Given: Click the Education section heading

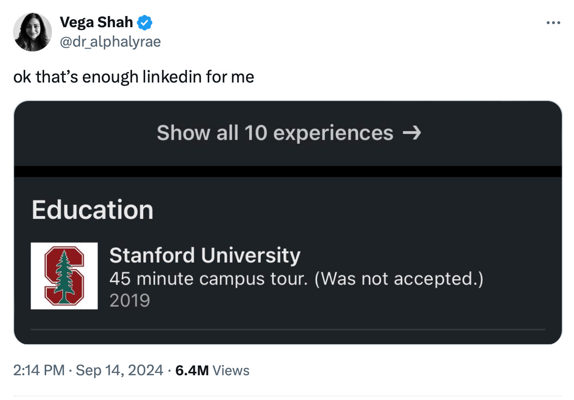Looking at the screenshot, I should tap(92, 210).
